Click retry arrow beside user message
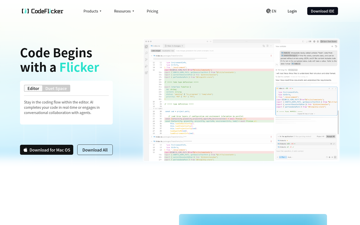This screenshot has height=225, width=360. pyautogui.click(x=277, y=64)
